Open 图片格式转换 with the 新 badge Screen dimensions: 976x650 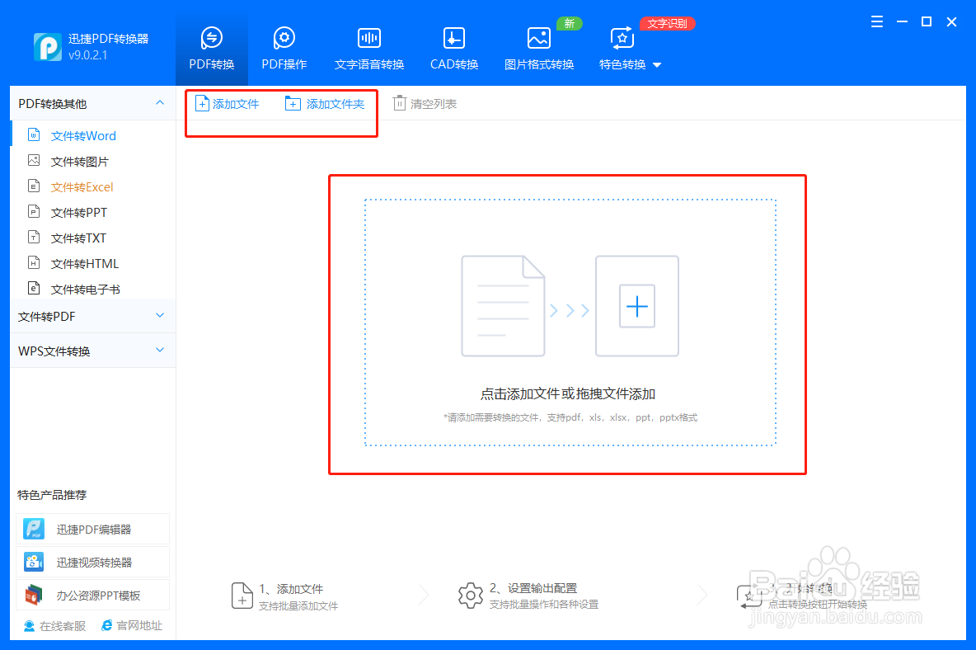pos(539,45)
